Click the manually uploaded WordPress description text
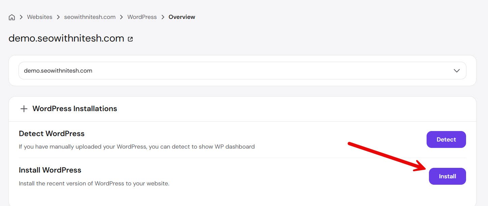Viewport: 488px width, 206px height. (x=137, y=147)
